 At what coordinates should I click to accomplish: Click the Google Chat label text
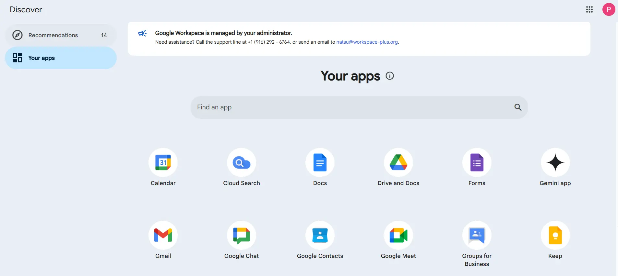[242, 256]
